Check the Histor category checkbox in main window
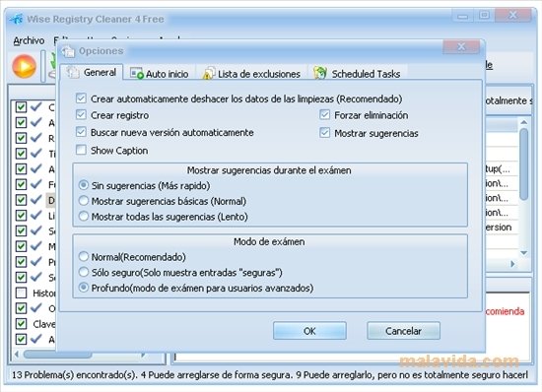Screen dimensions: 542x392 tap(21, 293)
